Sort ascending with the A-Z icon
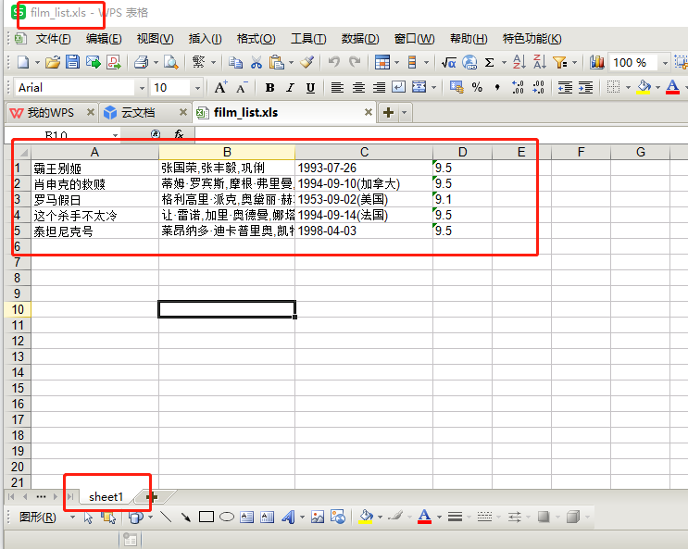The image size is (688, 549). point(519,62)
